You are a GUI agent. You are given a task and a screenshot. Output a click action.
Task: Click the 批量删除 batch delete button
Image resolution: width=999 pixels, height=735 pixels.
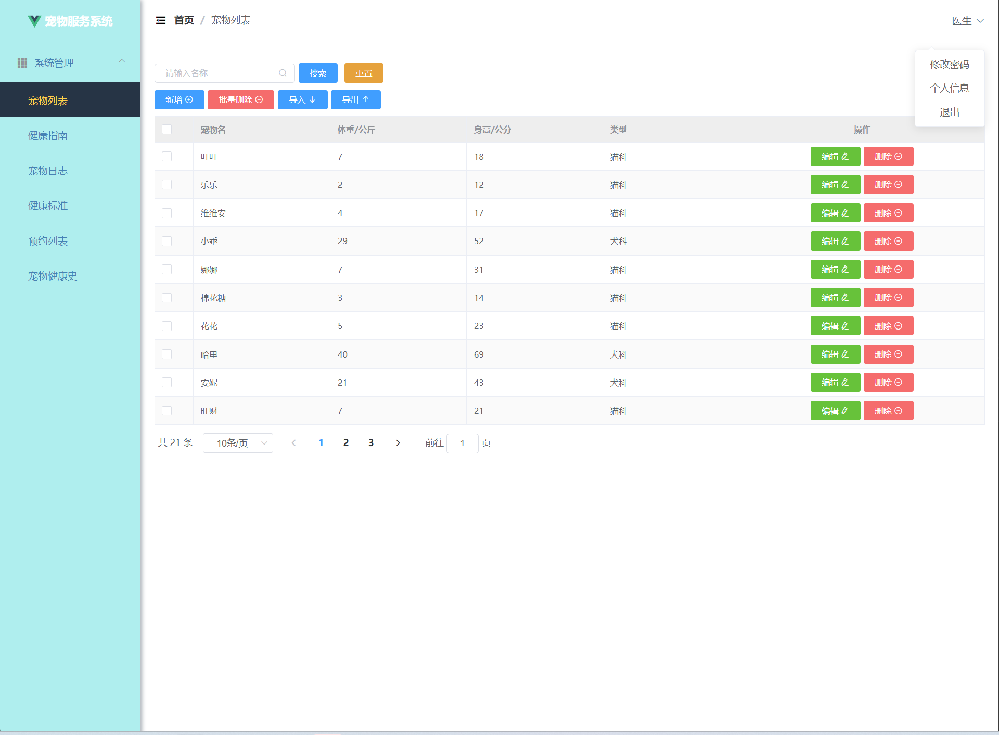click(x=240, y=99)
